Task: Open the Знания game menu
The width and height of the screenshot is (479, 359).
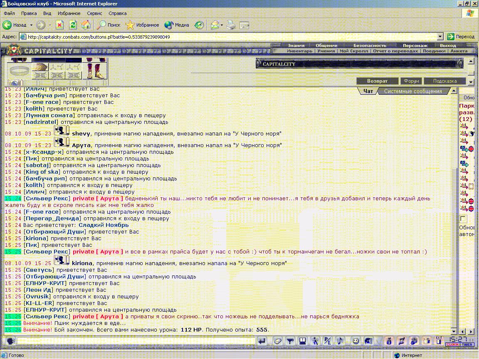Action: (x=296, y=45)
